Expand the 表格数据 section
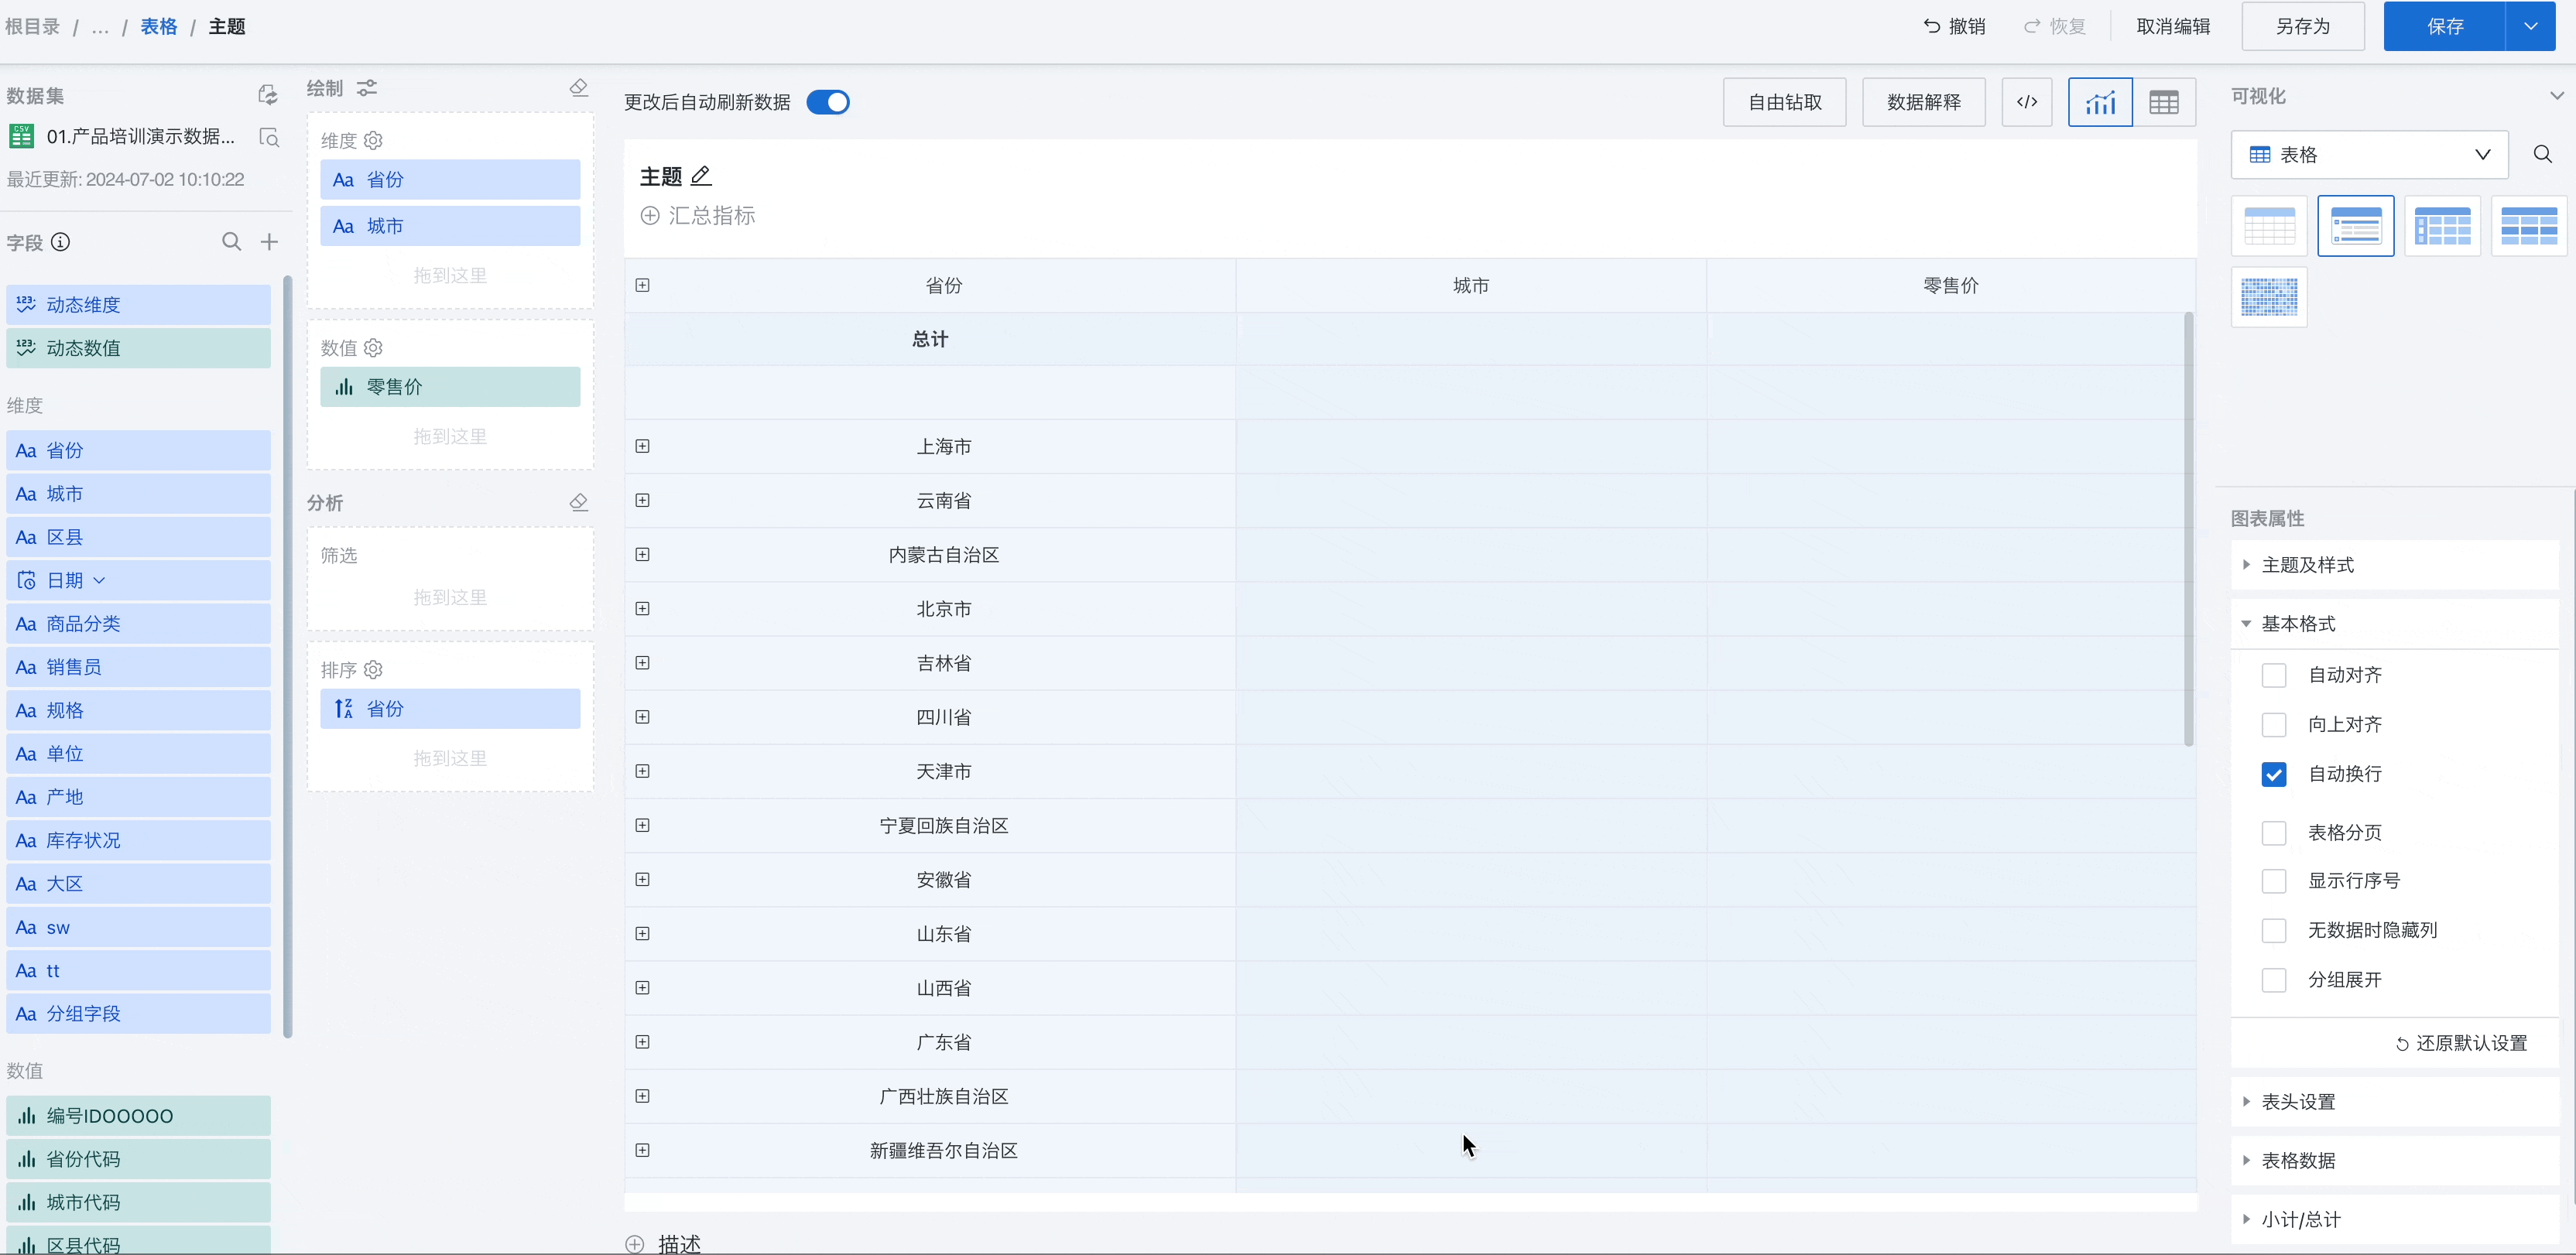The width and height of the screenshot is (2576, 1255). (2394, 1160)
